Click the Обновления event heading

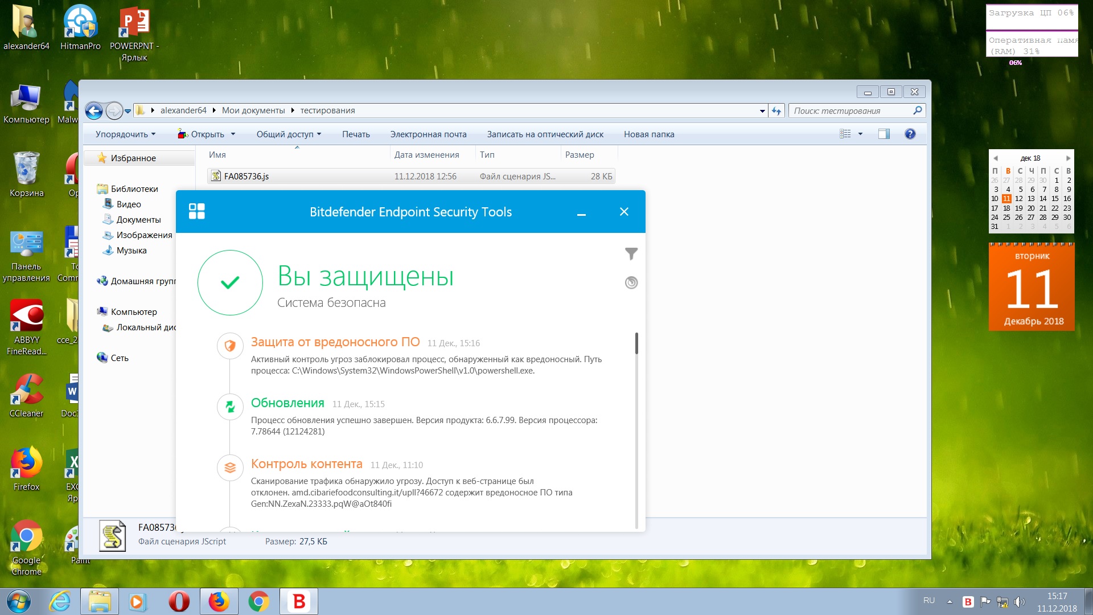tap(287, 403)
